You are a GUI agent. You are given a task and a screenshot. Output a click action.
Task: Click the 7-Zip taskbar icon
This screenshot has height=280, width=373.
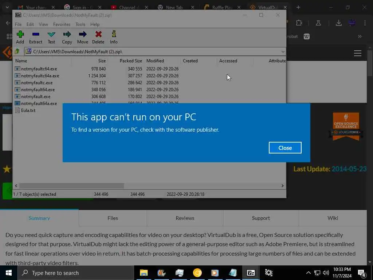coord(251,273)
